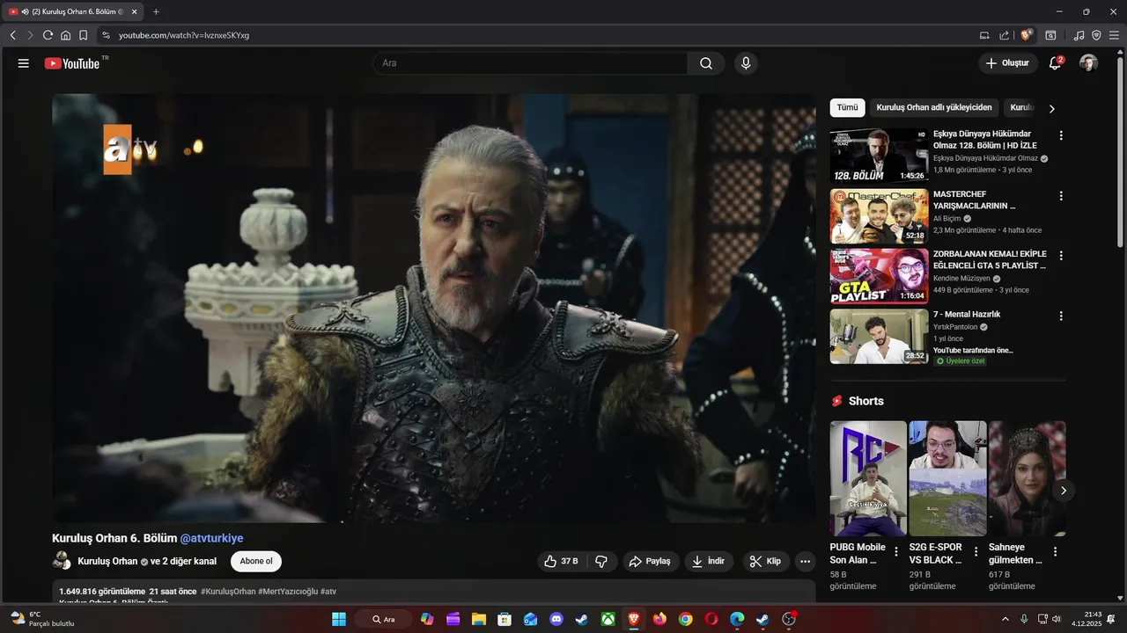
Task: Open options for PUBG Mobile short
Action: pos(896,551)
